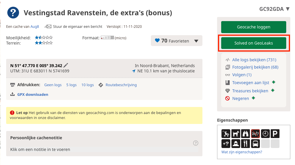Click the stealth required attribute icon
295x165 pixels.
coord(236,144)
